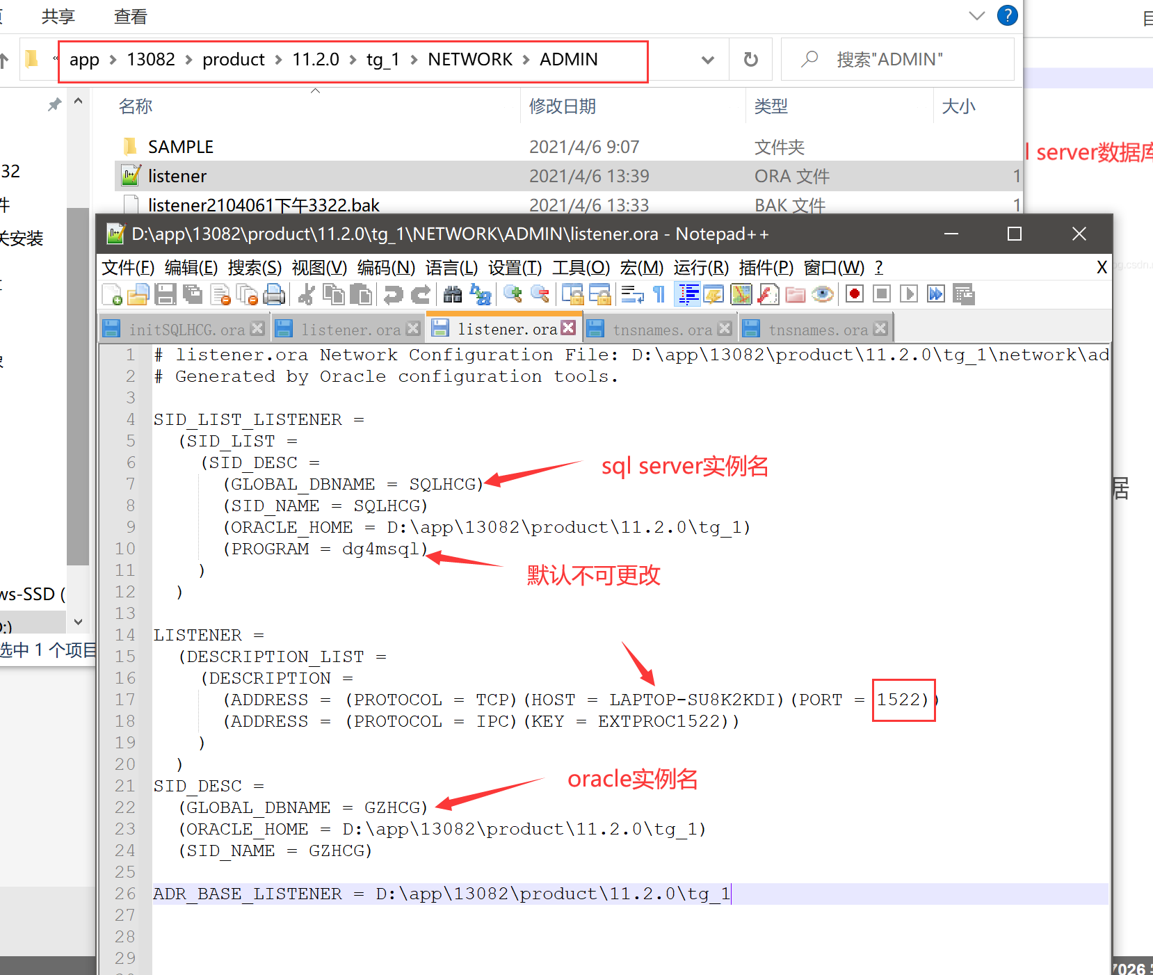Screen dimensions: 1153x975
Task: Open the 设置(T) menu
Action: click(515, 268)
